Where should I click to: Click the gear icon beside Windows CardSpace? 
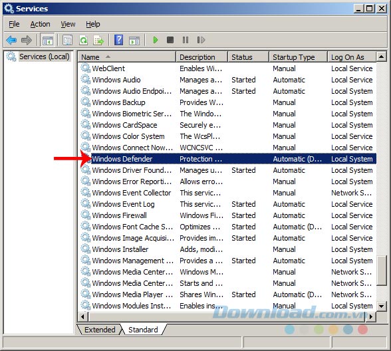[x=86, y=125]
